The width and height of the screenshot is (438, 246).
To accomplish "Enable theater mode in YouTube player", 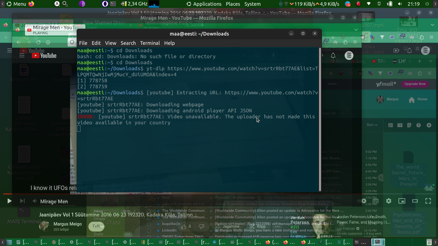I will pos(415,201).
